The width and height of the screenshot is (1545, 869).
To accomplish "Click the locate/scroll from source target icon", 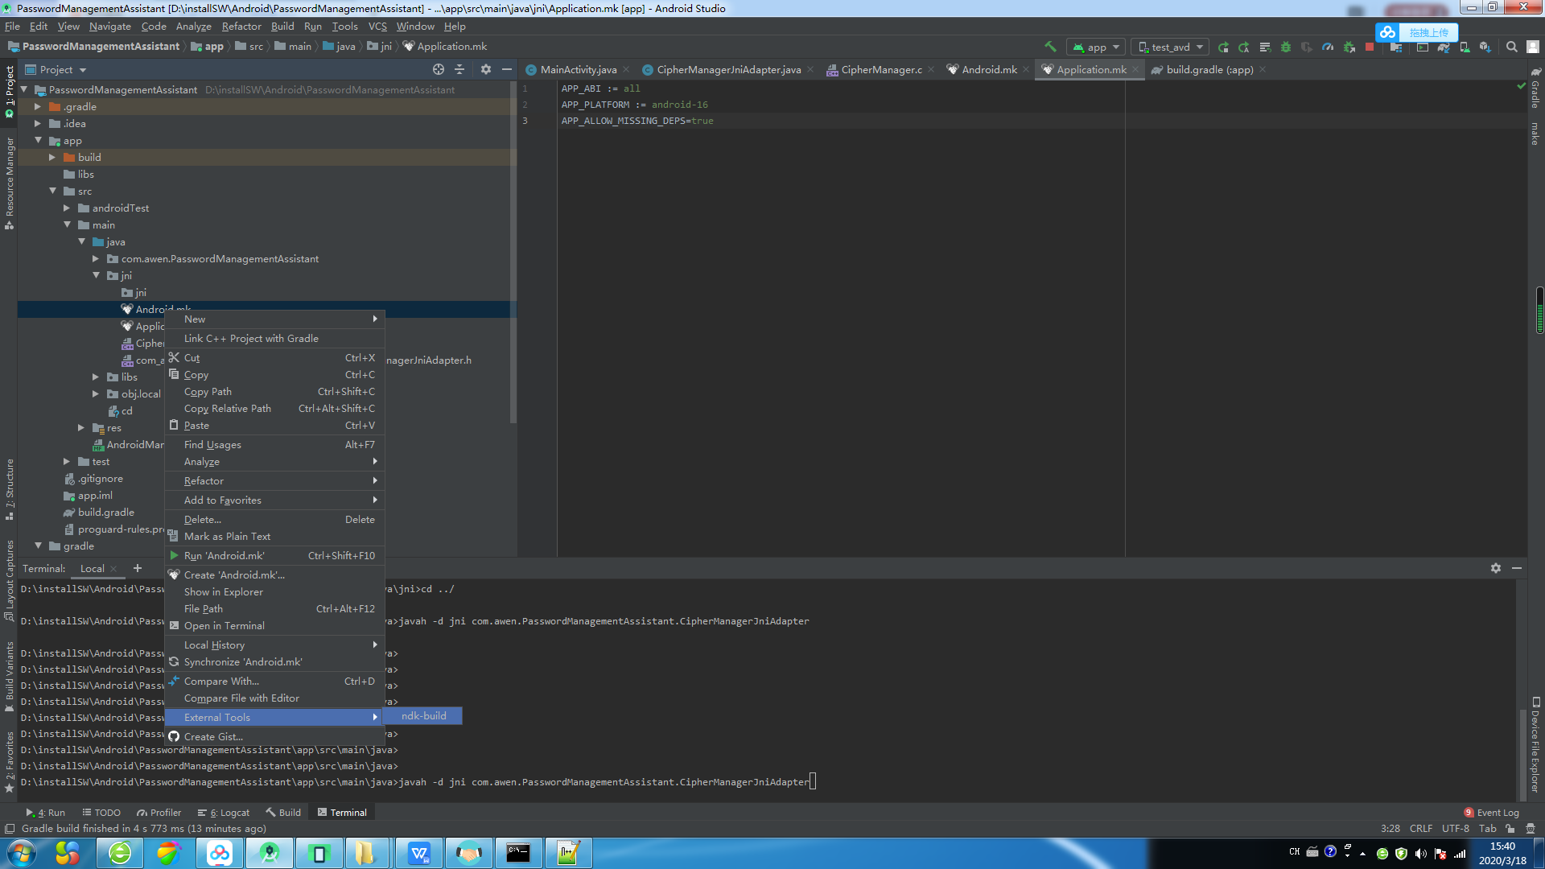I will (439, 69).
